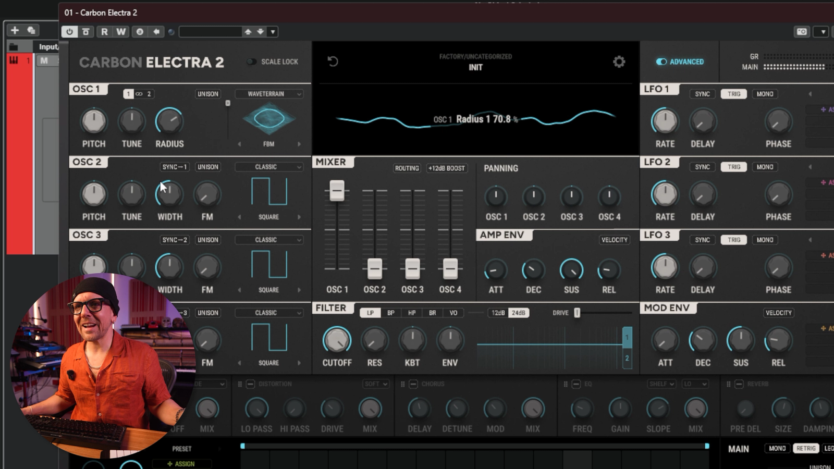Click the W write automation button

coord(121,32)
